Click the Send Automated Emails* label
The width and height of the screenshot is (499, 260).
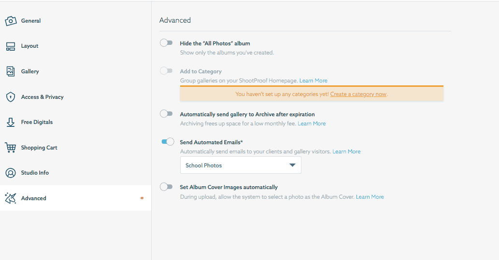coord(211,142)
